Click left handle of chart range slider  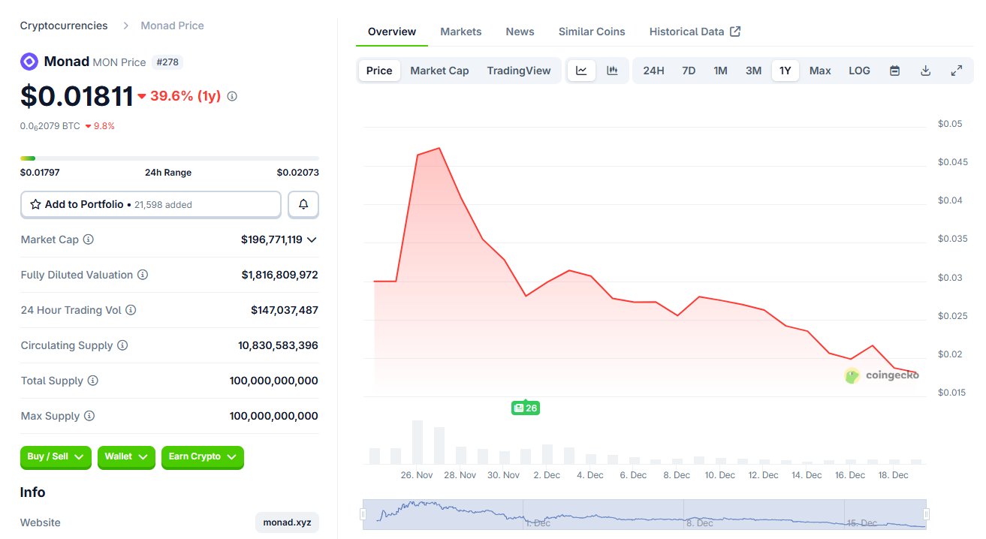click(x=363, y=514)
